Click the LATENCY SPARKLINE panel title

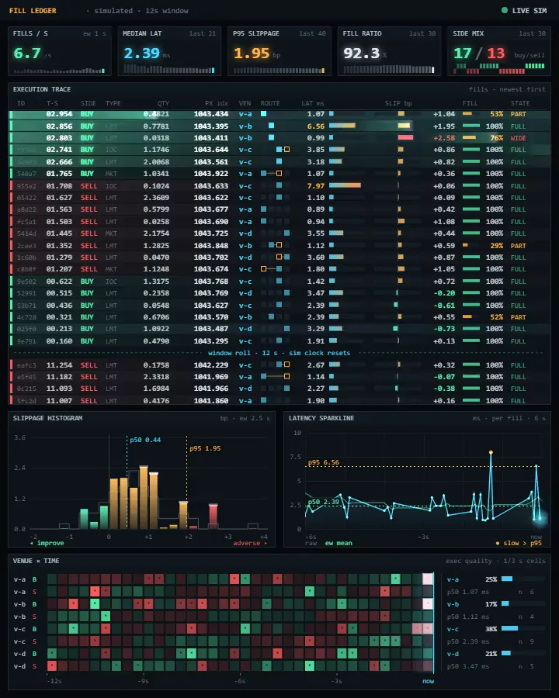[321, 418]
